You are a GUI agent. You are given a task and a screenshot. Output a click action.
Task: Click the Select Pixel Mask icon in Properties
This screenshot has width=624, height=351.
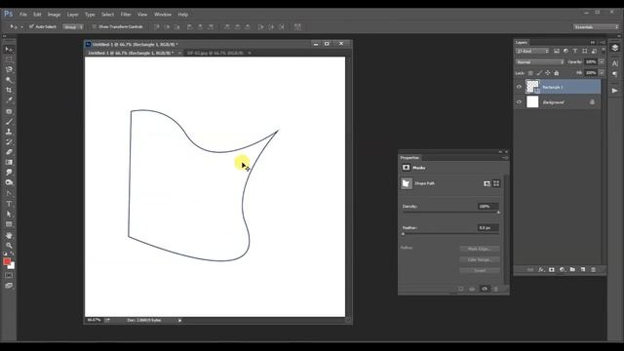487,183
